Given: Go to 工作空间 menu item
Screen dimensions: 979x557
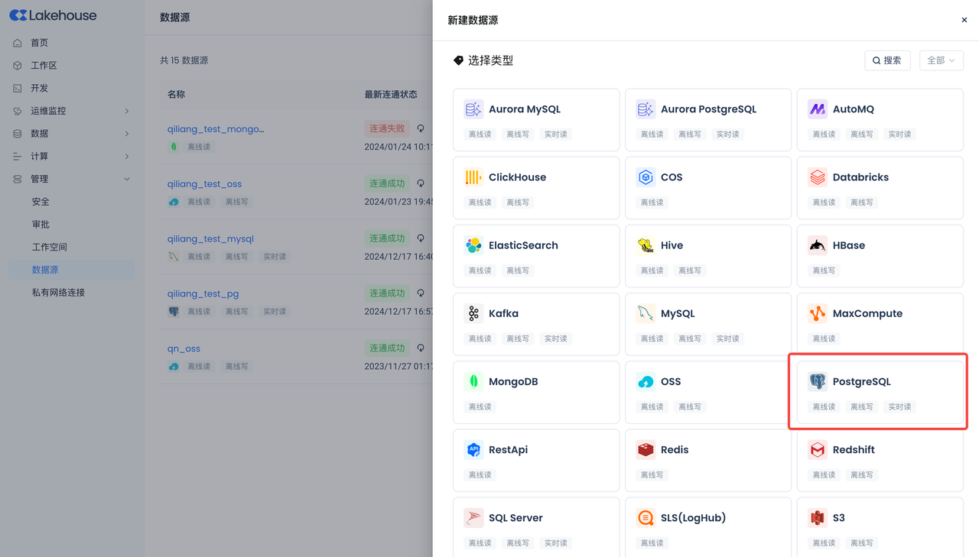Looking at the screenshot, I should (x=50, y=247).
